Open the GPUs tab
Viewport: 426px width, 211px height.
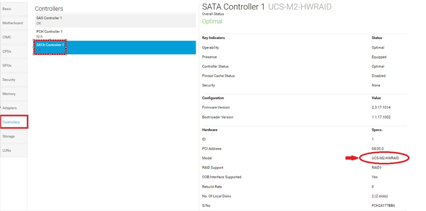pyautogui.click(x=13, y=65)
